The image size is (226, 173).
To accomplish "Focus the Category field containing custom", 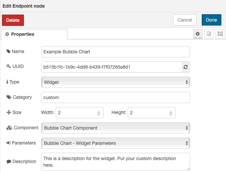I will pos(115,97).
